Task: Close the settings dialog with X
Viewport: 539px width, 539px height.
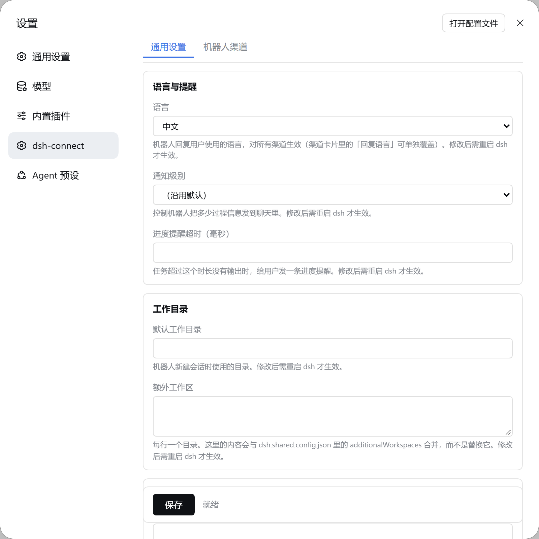Action: 520,23
